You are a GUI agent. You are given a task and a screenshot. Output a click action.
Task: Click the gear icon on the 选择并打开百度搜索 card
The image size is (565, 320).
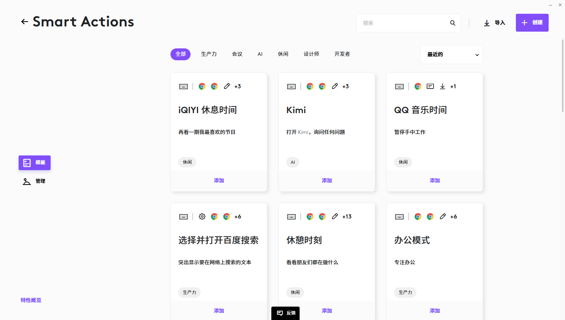click(202, 217)
